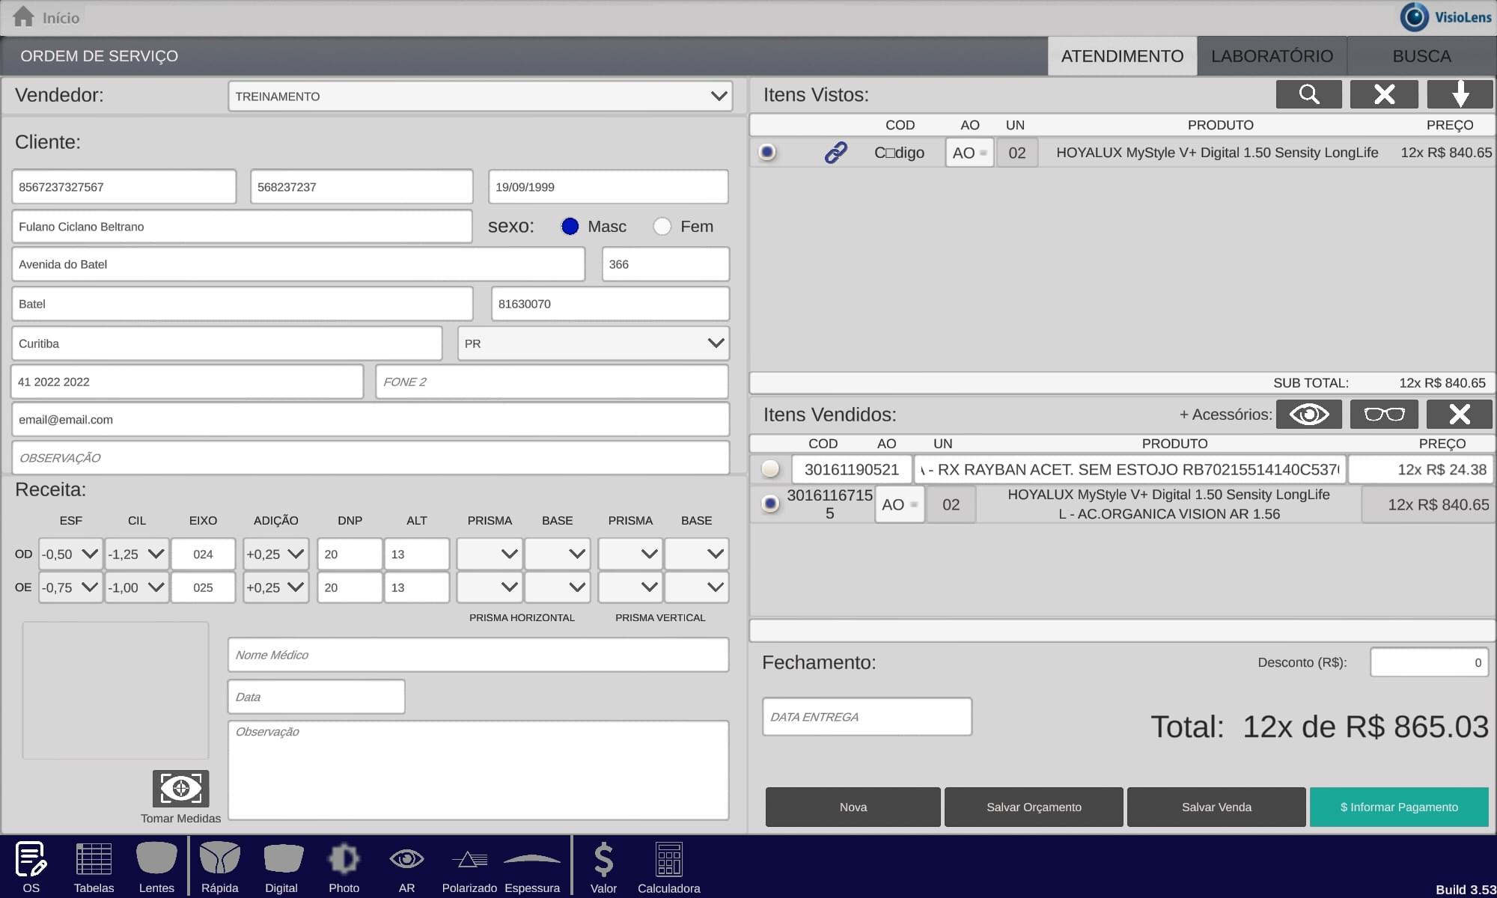Open OD ESF dropdown showing -0,50
1497x898 pixels.
coord(70,554)
